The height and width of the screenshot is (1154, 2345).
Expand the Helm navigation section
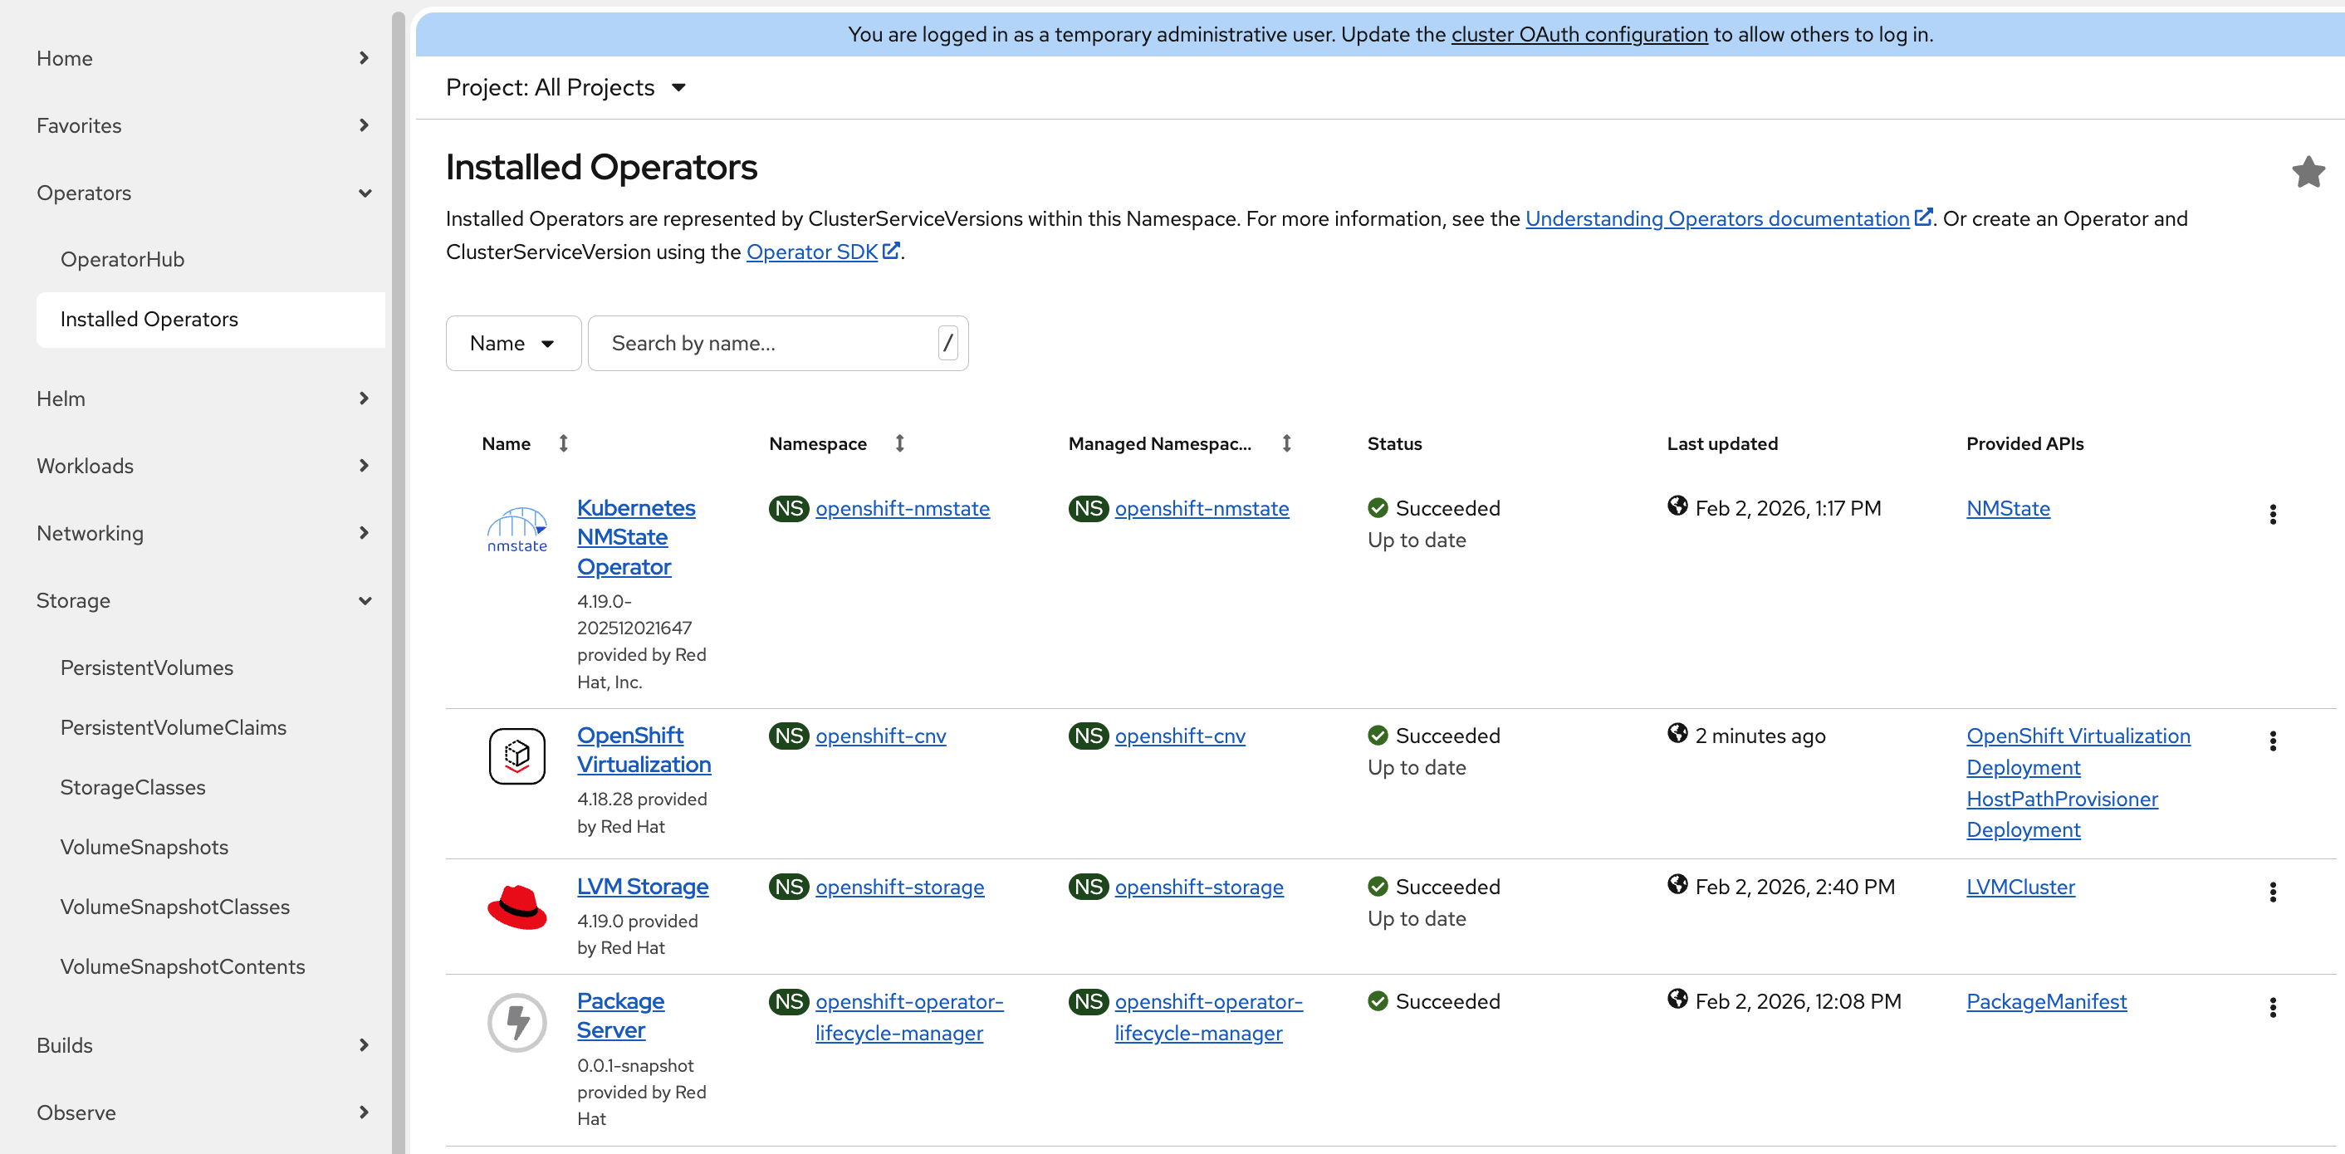click(202, 399)
